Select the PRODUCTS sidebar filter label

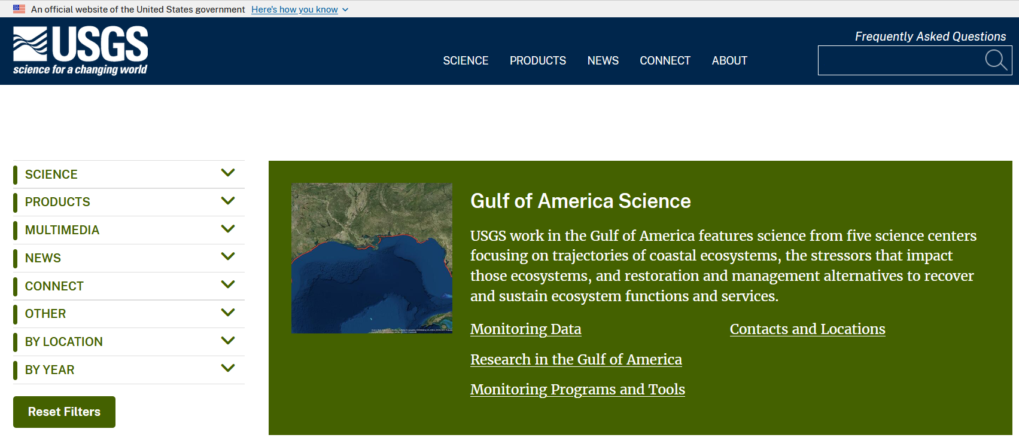point(57,202)
